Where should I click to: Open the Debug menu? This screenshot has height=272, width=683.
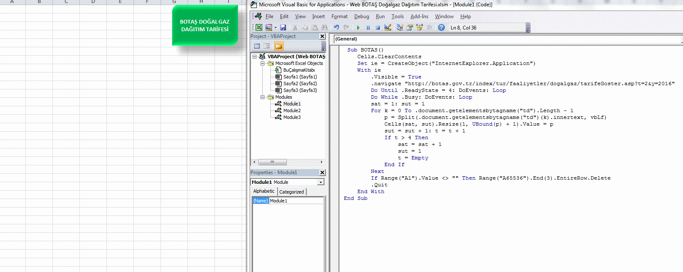point(362,16)
